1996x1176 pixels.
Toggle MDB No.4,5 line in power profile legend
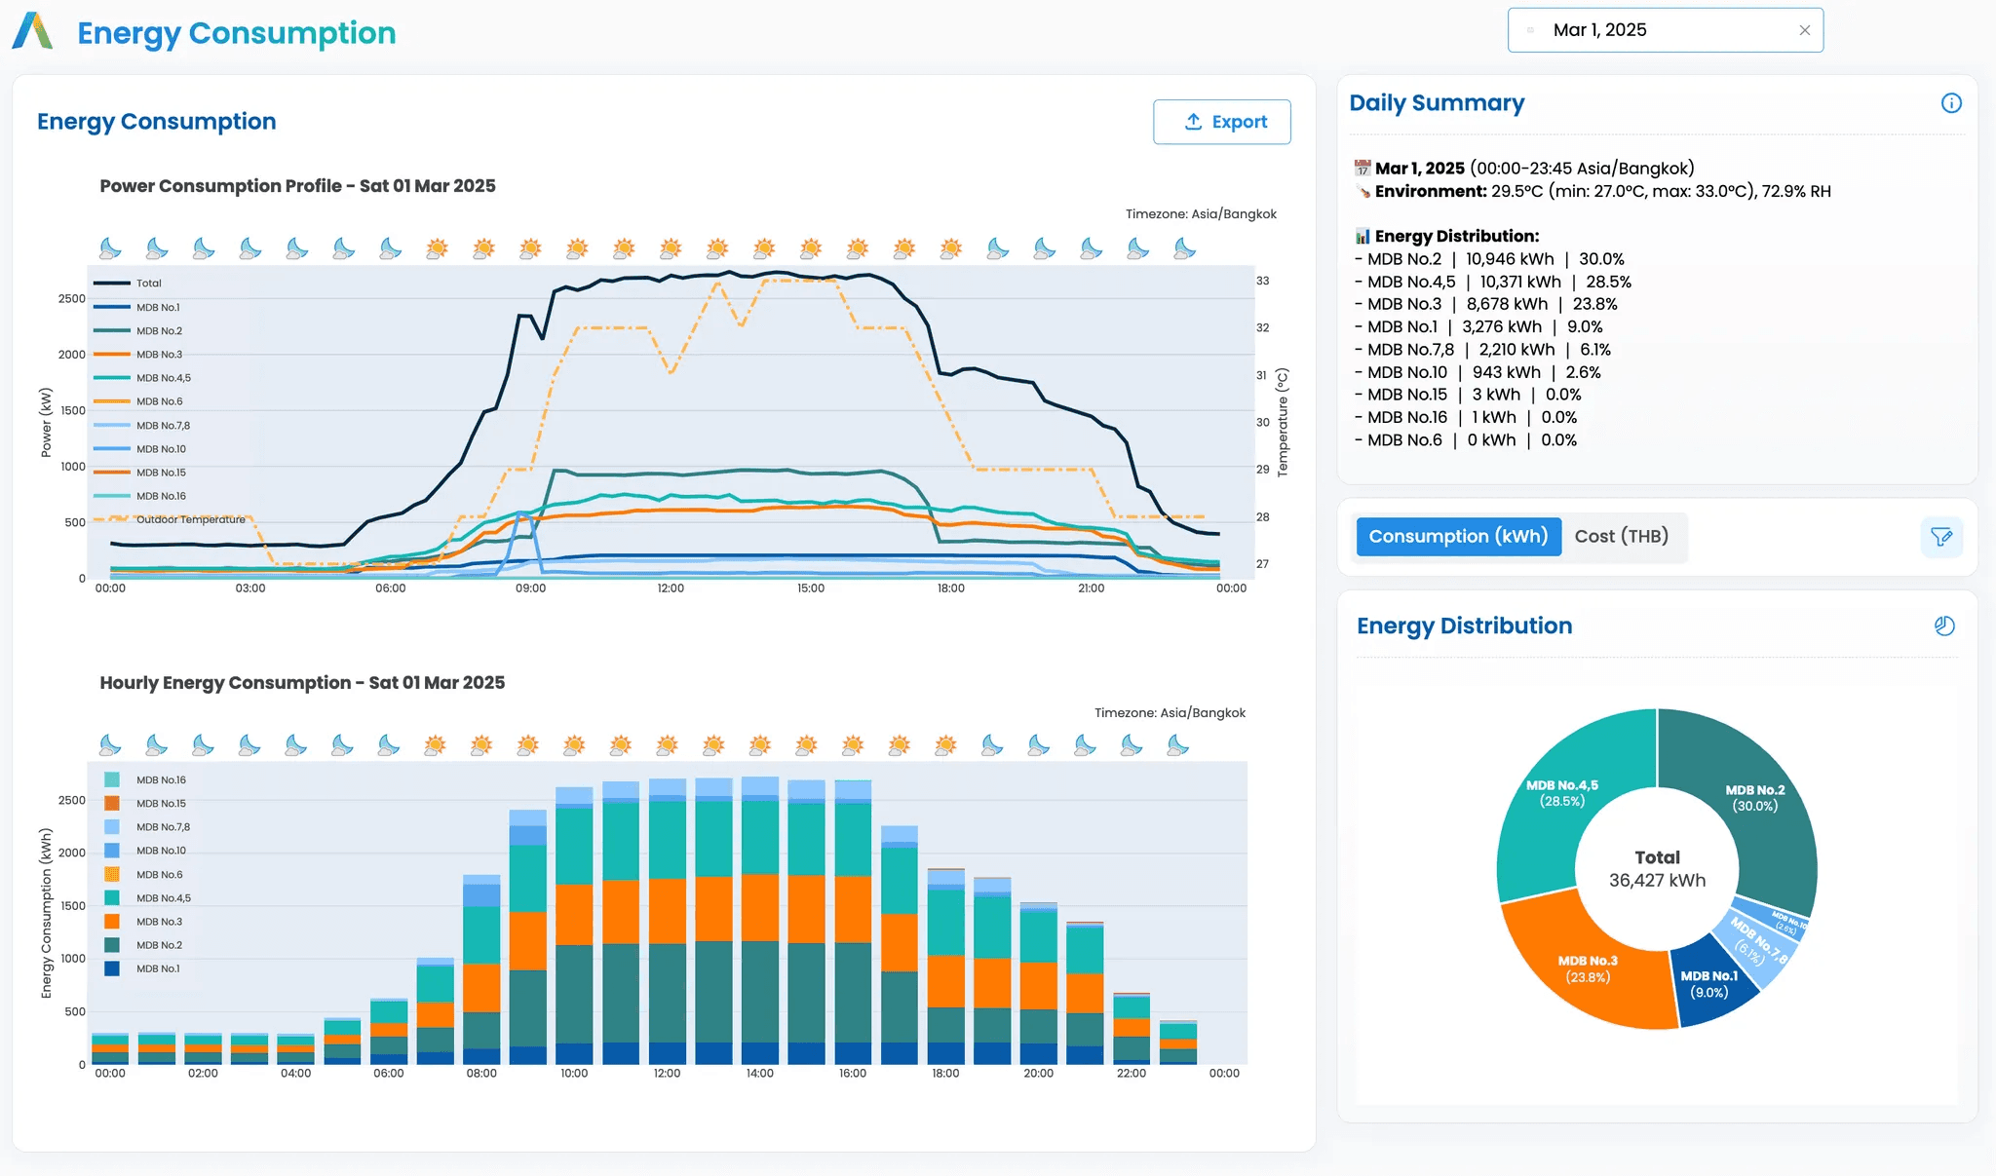click(142, 378)
